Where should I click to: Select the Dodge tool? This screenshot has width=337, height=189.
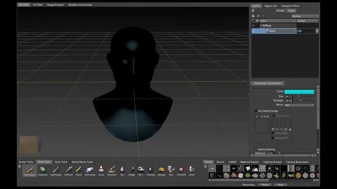[132, 171]
